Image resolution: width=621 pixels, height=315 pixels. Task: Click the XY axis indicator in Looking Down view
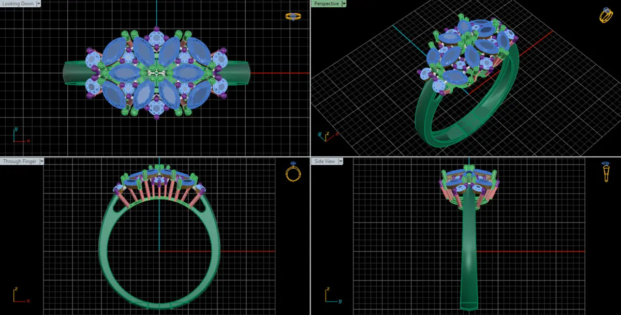click(21, 136)
